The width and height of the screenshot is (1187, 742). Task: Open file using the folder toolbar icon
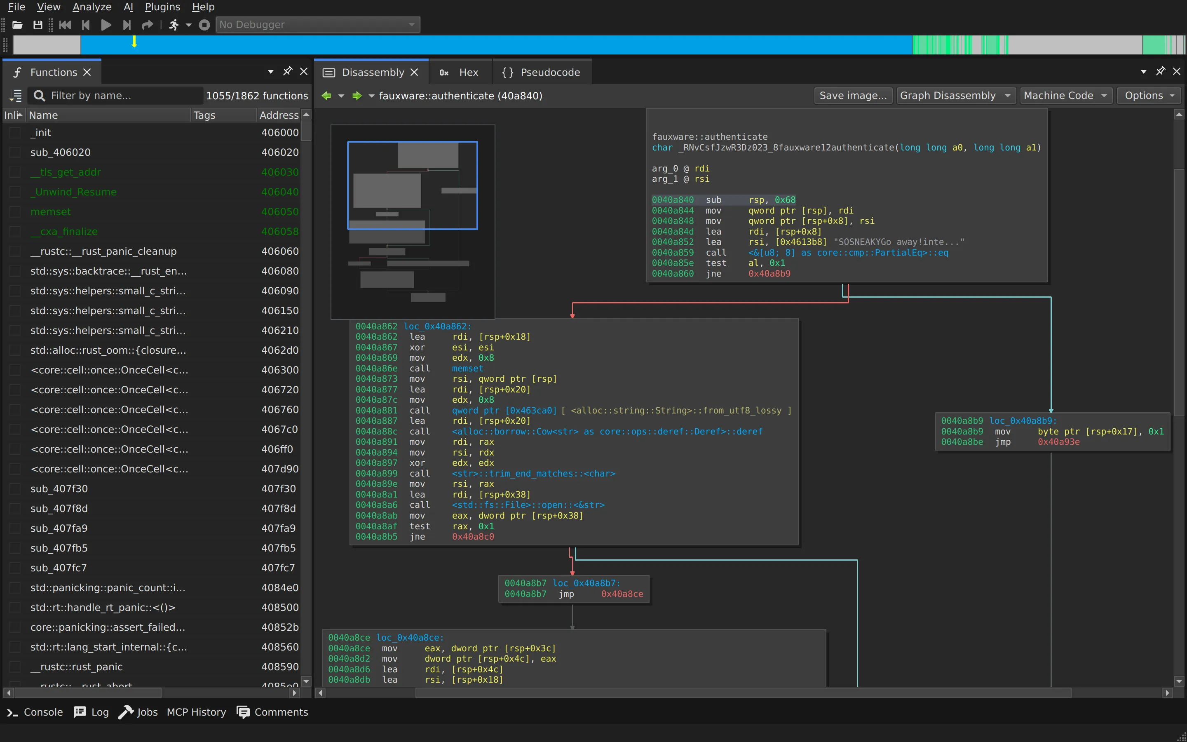coord(17,25)
